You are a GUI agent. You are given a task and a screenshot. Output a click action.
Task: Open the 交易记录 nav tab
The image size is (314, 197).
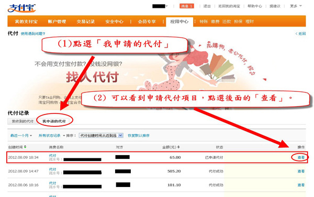coord(85,21)
